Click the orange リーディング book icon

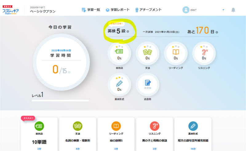pyautogui.click(x=116, y=126)
